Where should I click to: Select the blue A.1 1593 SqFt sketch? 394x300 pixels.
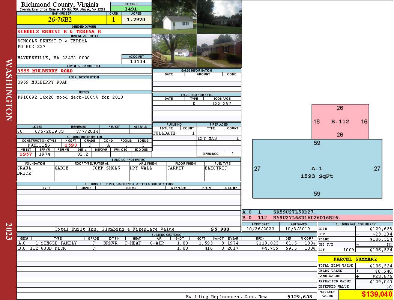click(x=317, y=169)
